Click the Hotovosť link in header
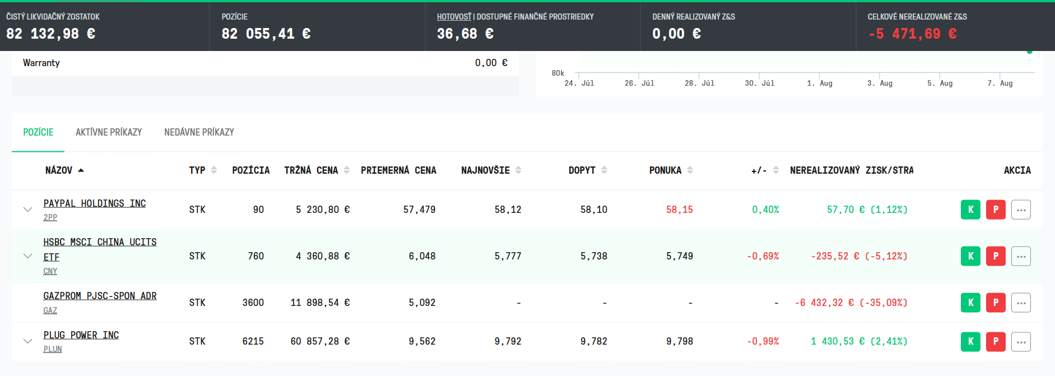The height and width of the screenshot is (376, 1055). point(454,17)
